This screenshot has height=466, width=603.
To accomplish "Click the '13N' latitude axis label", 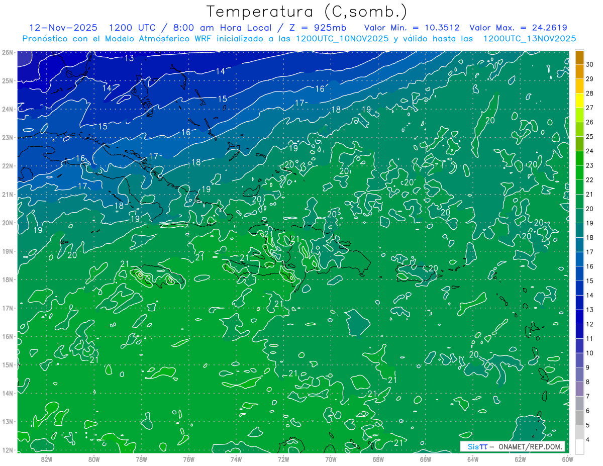I will 7,421.
